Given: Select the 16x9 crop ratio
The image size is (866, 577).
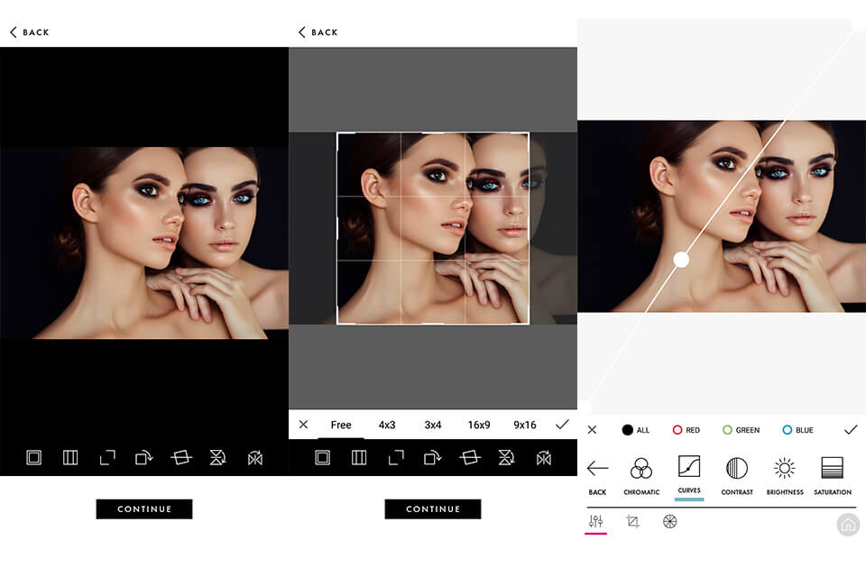Looking at the screenshot, I should [x=478, y=425].
